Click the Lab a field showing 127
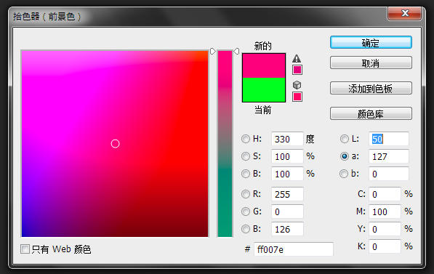 coord(389,156)
